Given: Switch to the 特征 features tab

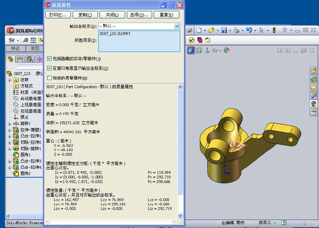Looking at the screenshot, I should pos(15,49).
